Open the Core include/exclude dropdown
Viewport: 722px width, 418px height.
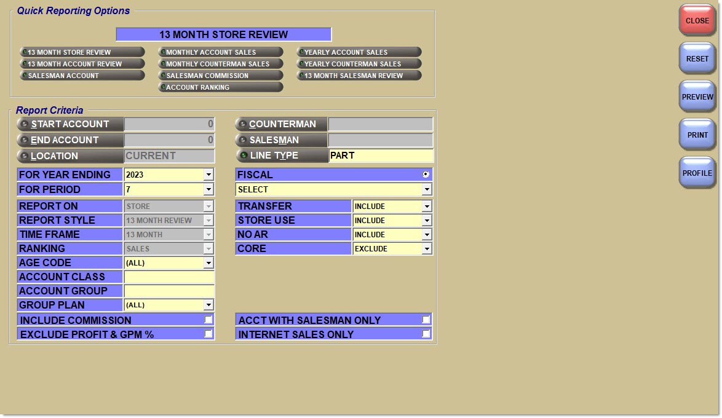coord(427,249)
